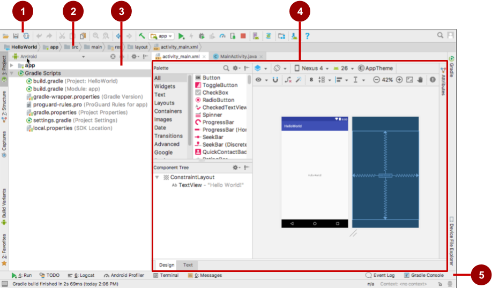This screenshot has width=492, height=288.
Task: Open the AVD Manager icon
Action: [x=256, y=36]
